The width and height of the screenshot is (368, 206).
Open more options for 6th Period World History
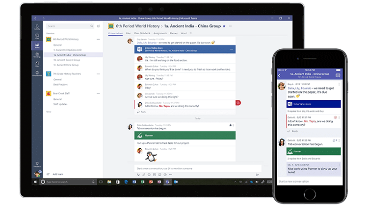(98, 39)
